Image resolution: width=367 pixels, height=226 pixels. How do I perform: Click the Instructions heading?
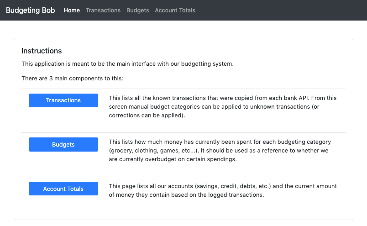[42, 51]
